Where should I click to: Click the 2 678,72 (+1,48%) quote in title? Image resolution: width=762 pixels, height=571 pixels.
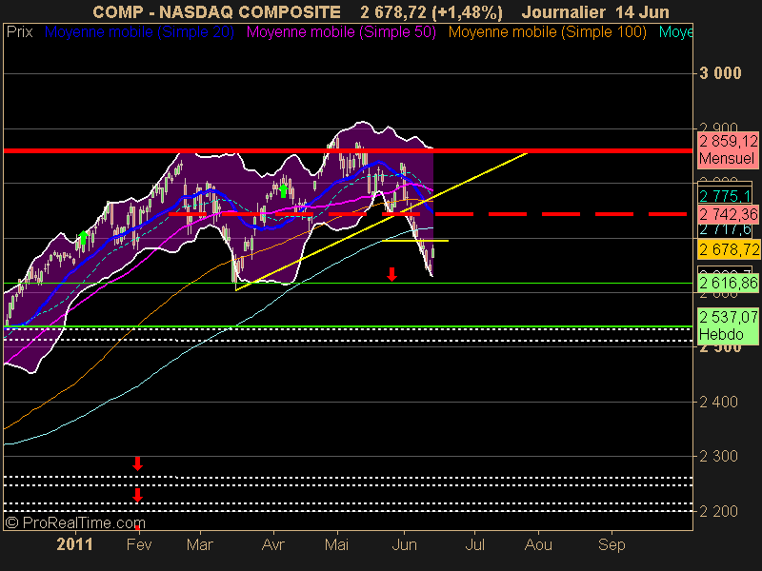click(431, 11)
